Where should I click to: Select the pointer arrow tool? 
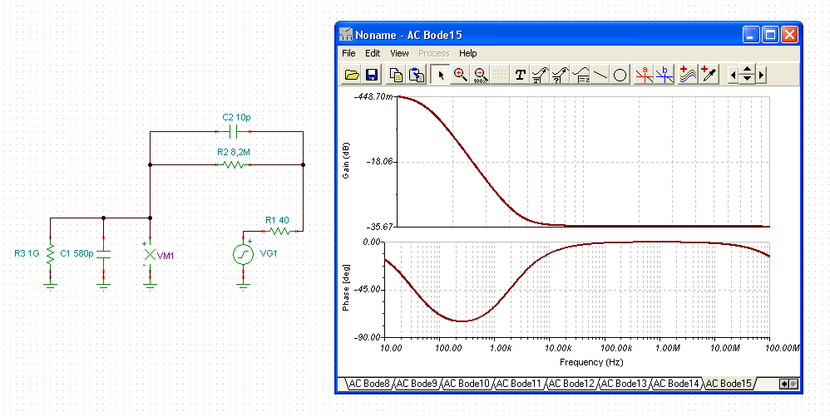pyautogui.click(x=440, y=75)
